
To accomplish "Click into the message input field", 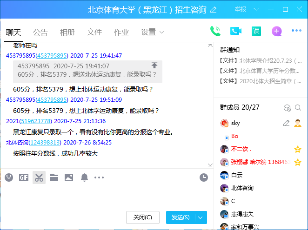I will coord(106,196).
